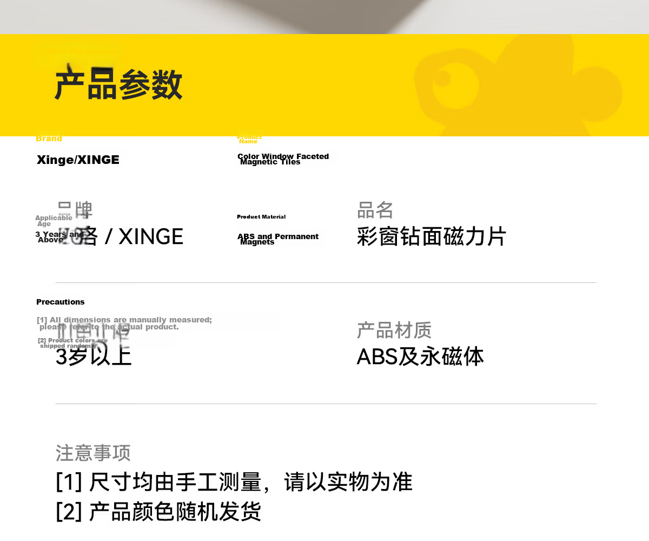Click the gray 'Applicable Age' label
649x541 pixels.
click(54, 221)
